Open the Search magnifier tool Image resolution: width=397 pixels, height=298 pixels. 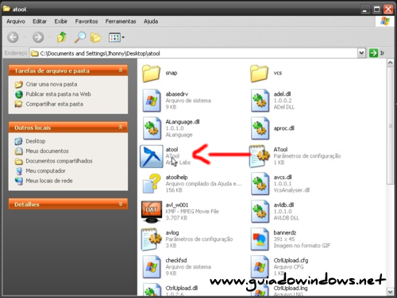(79, 37)
